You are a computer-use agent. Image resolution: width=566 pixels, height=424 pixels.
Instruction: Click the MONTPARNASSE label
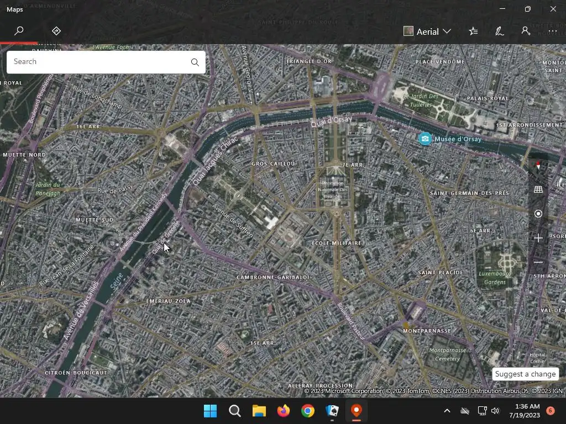point(427,331)
